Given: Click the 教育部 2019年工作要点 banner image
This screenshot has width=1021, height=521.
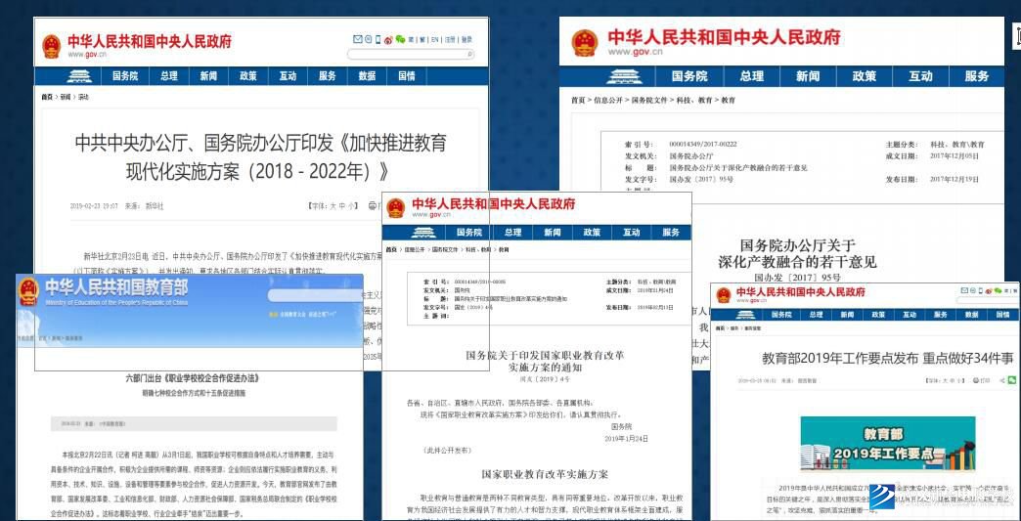Looking at the screenshot, I should coord(888,443).
